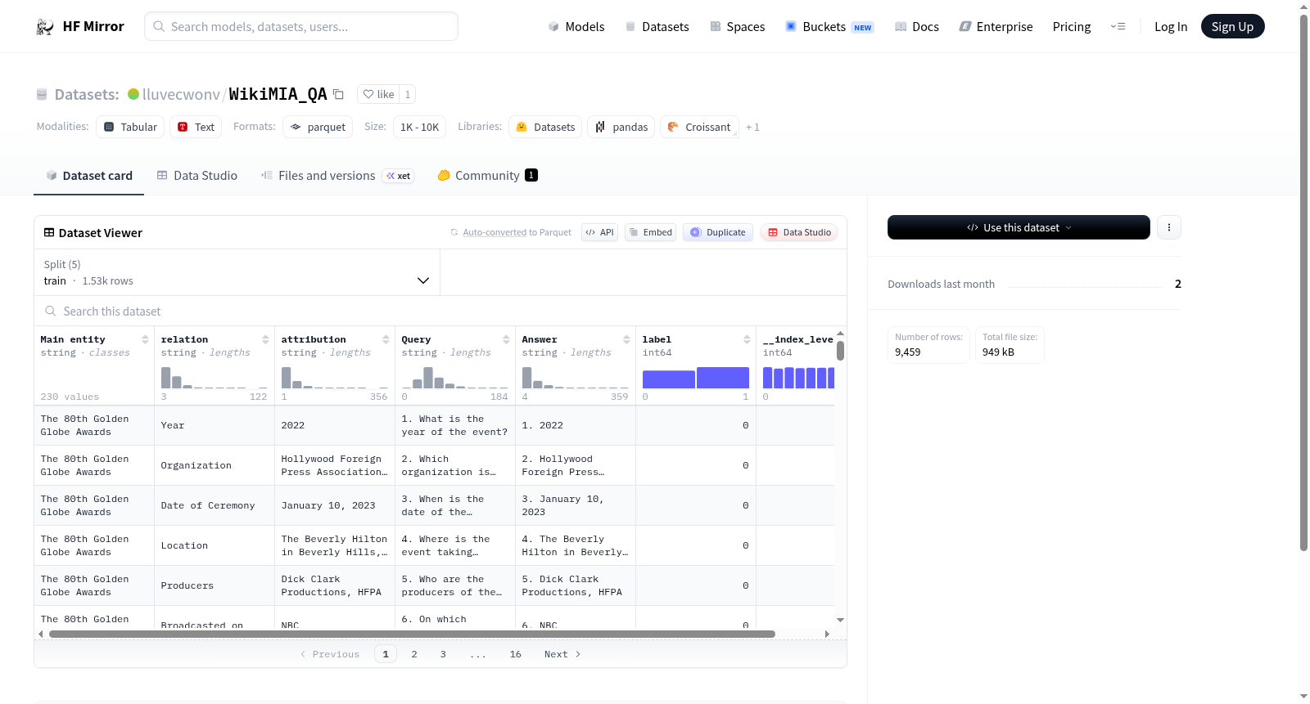Select the Croissant library tag

(x=699, y=127)
